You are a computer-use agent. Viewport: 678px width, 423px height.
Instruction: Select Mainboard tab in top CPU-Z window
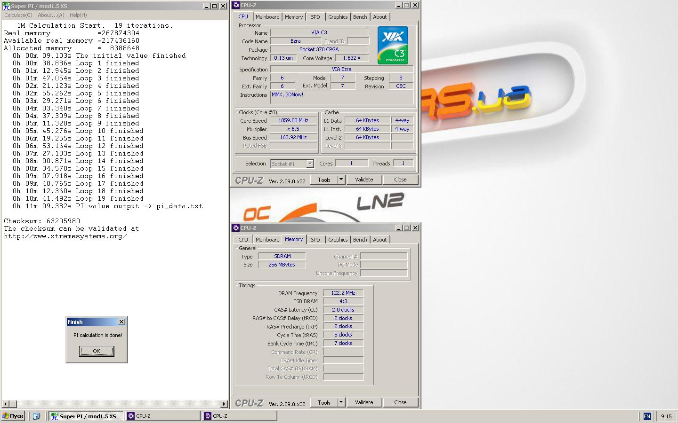[267, 17]
